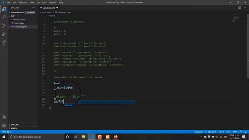Click variables.php in the breadcrumb

(x=64, y=12)
